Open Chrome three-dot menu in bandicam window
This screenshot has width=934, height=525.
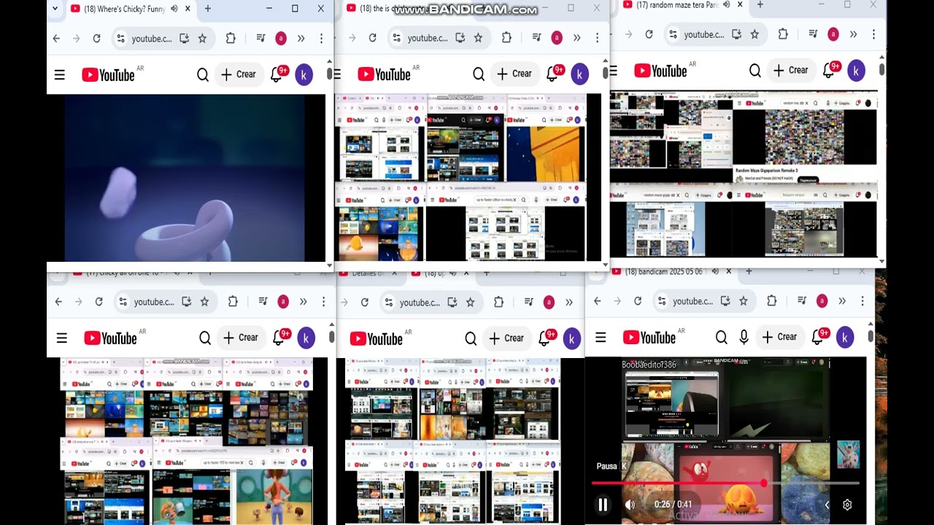coord(862,301)
